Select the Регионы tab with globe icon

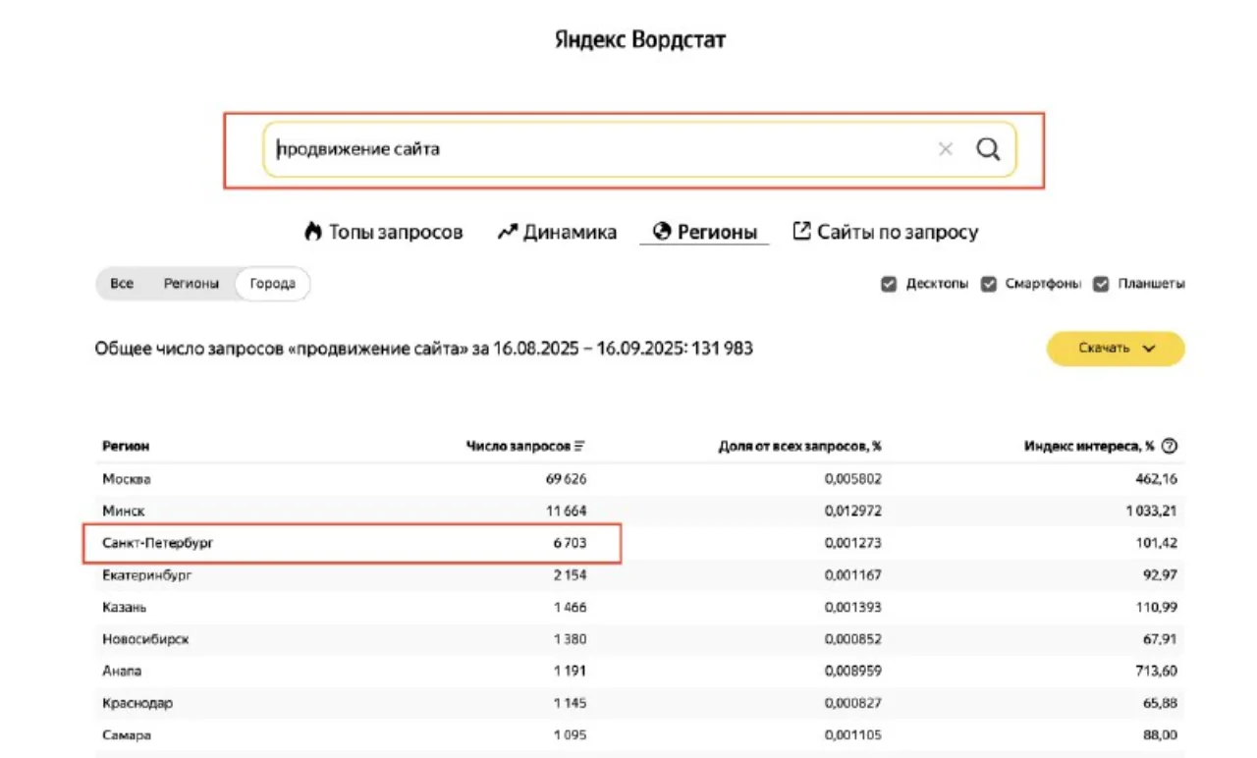(704, 233)
